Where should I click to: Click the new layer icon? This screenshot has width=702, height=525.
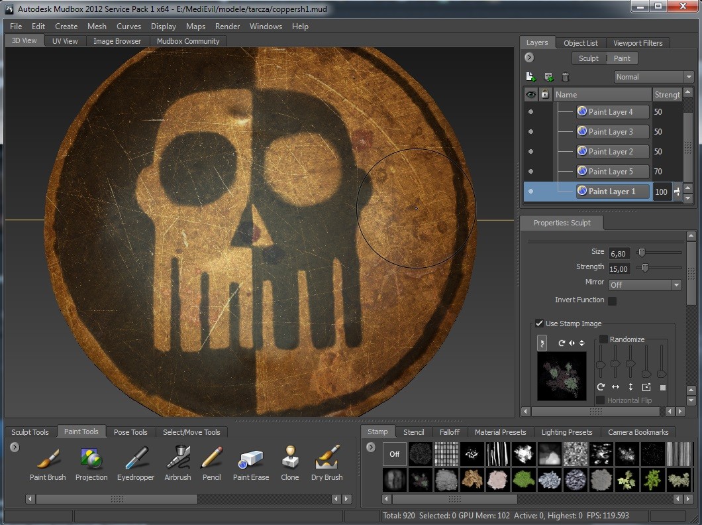530,77
